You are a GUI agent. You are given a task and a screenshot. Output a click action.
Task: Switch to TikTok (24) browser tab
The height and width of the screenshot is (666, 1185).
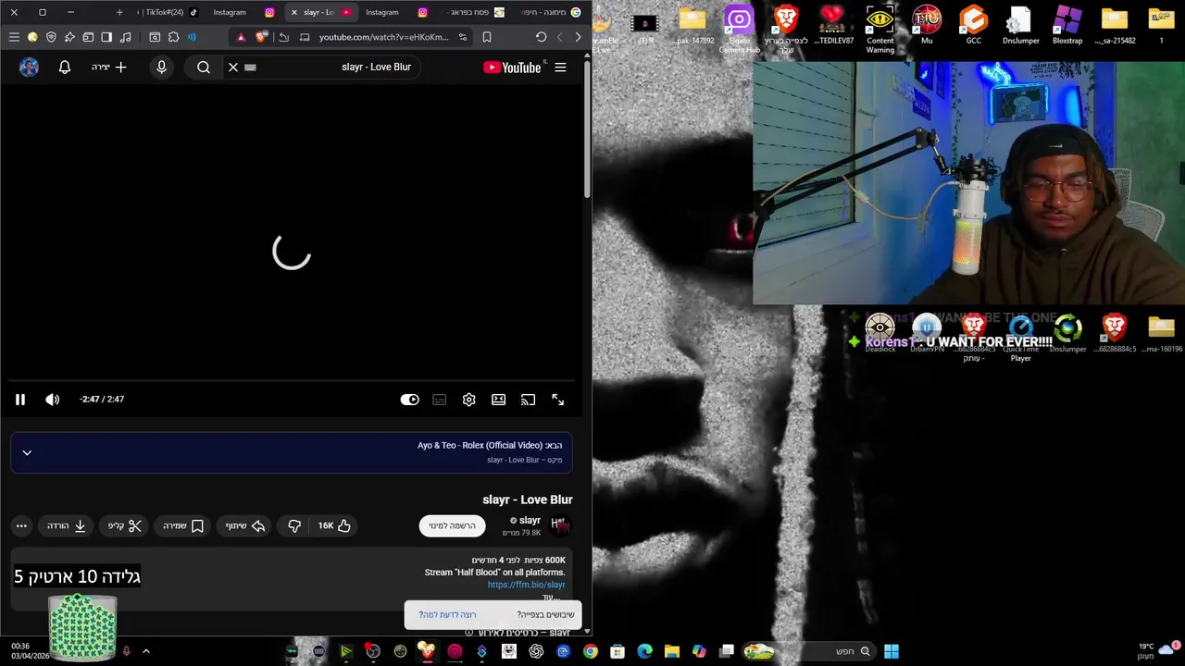169,12
